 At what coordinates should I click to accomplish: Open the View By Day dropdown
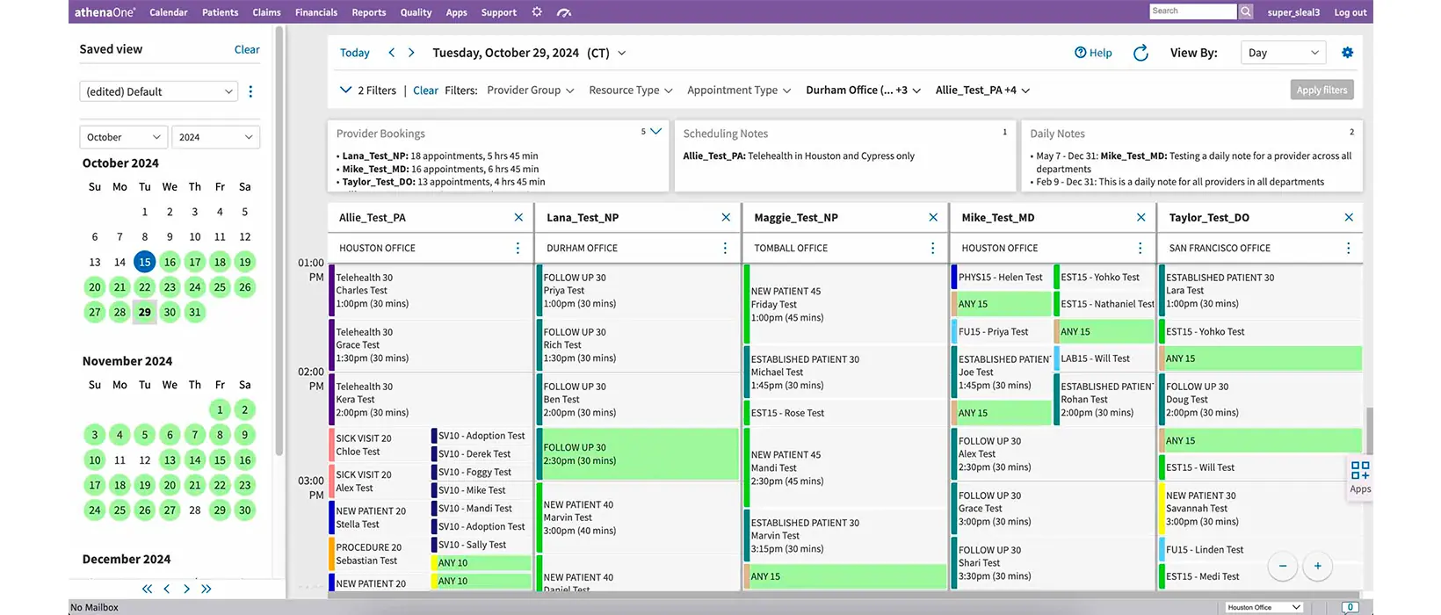point(1282,53)
